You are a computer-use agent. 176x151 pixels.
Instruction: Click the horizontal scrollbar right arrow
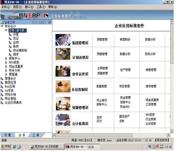168,135
